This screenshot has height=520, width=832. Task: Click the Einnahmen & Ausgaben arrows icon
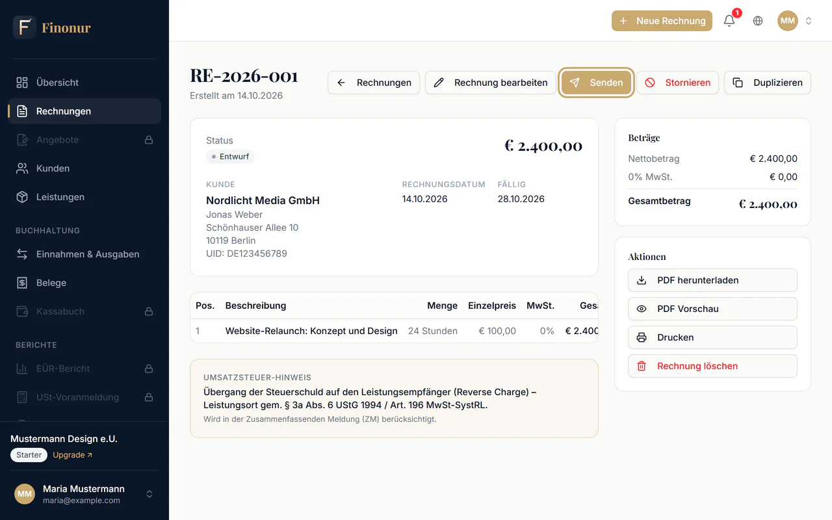[x=22, y=254]
